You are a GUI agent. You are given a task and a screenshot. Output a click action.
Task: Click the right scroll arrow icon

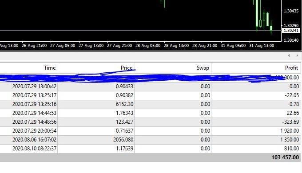[297, 55]
